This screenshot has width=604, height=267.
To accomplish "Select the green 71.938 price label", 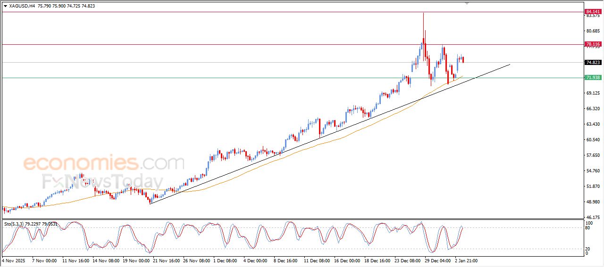I will (593, 78).
